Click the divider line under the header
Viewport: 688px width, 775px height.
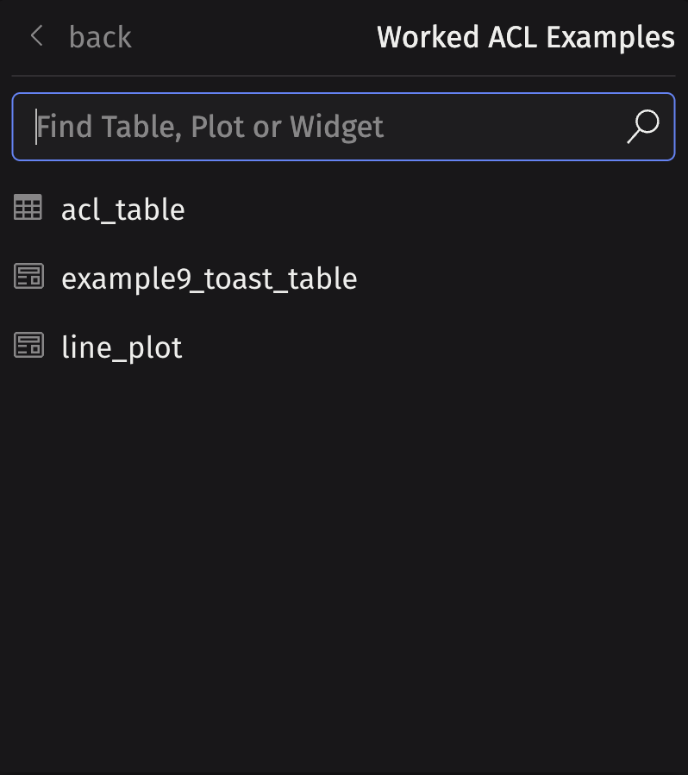[x=343, y=76]
